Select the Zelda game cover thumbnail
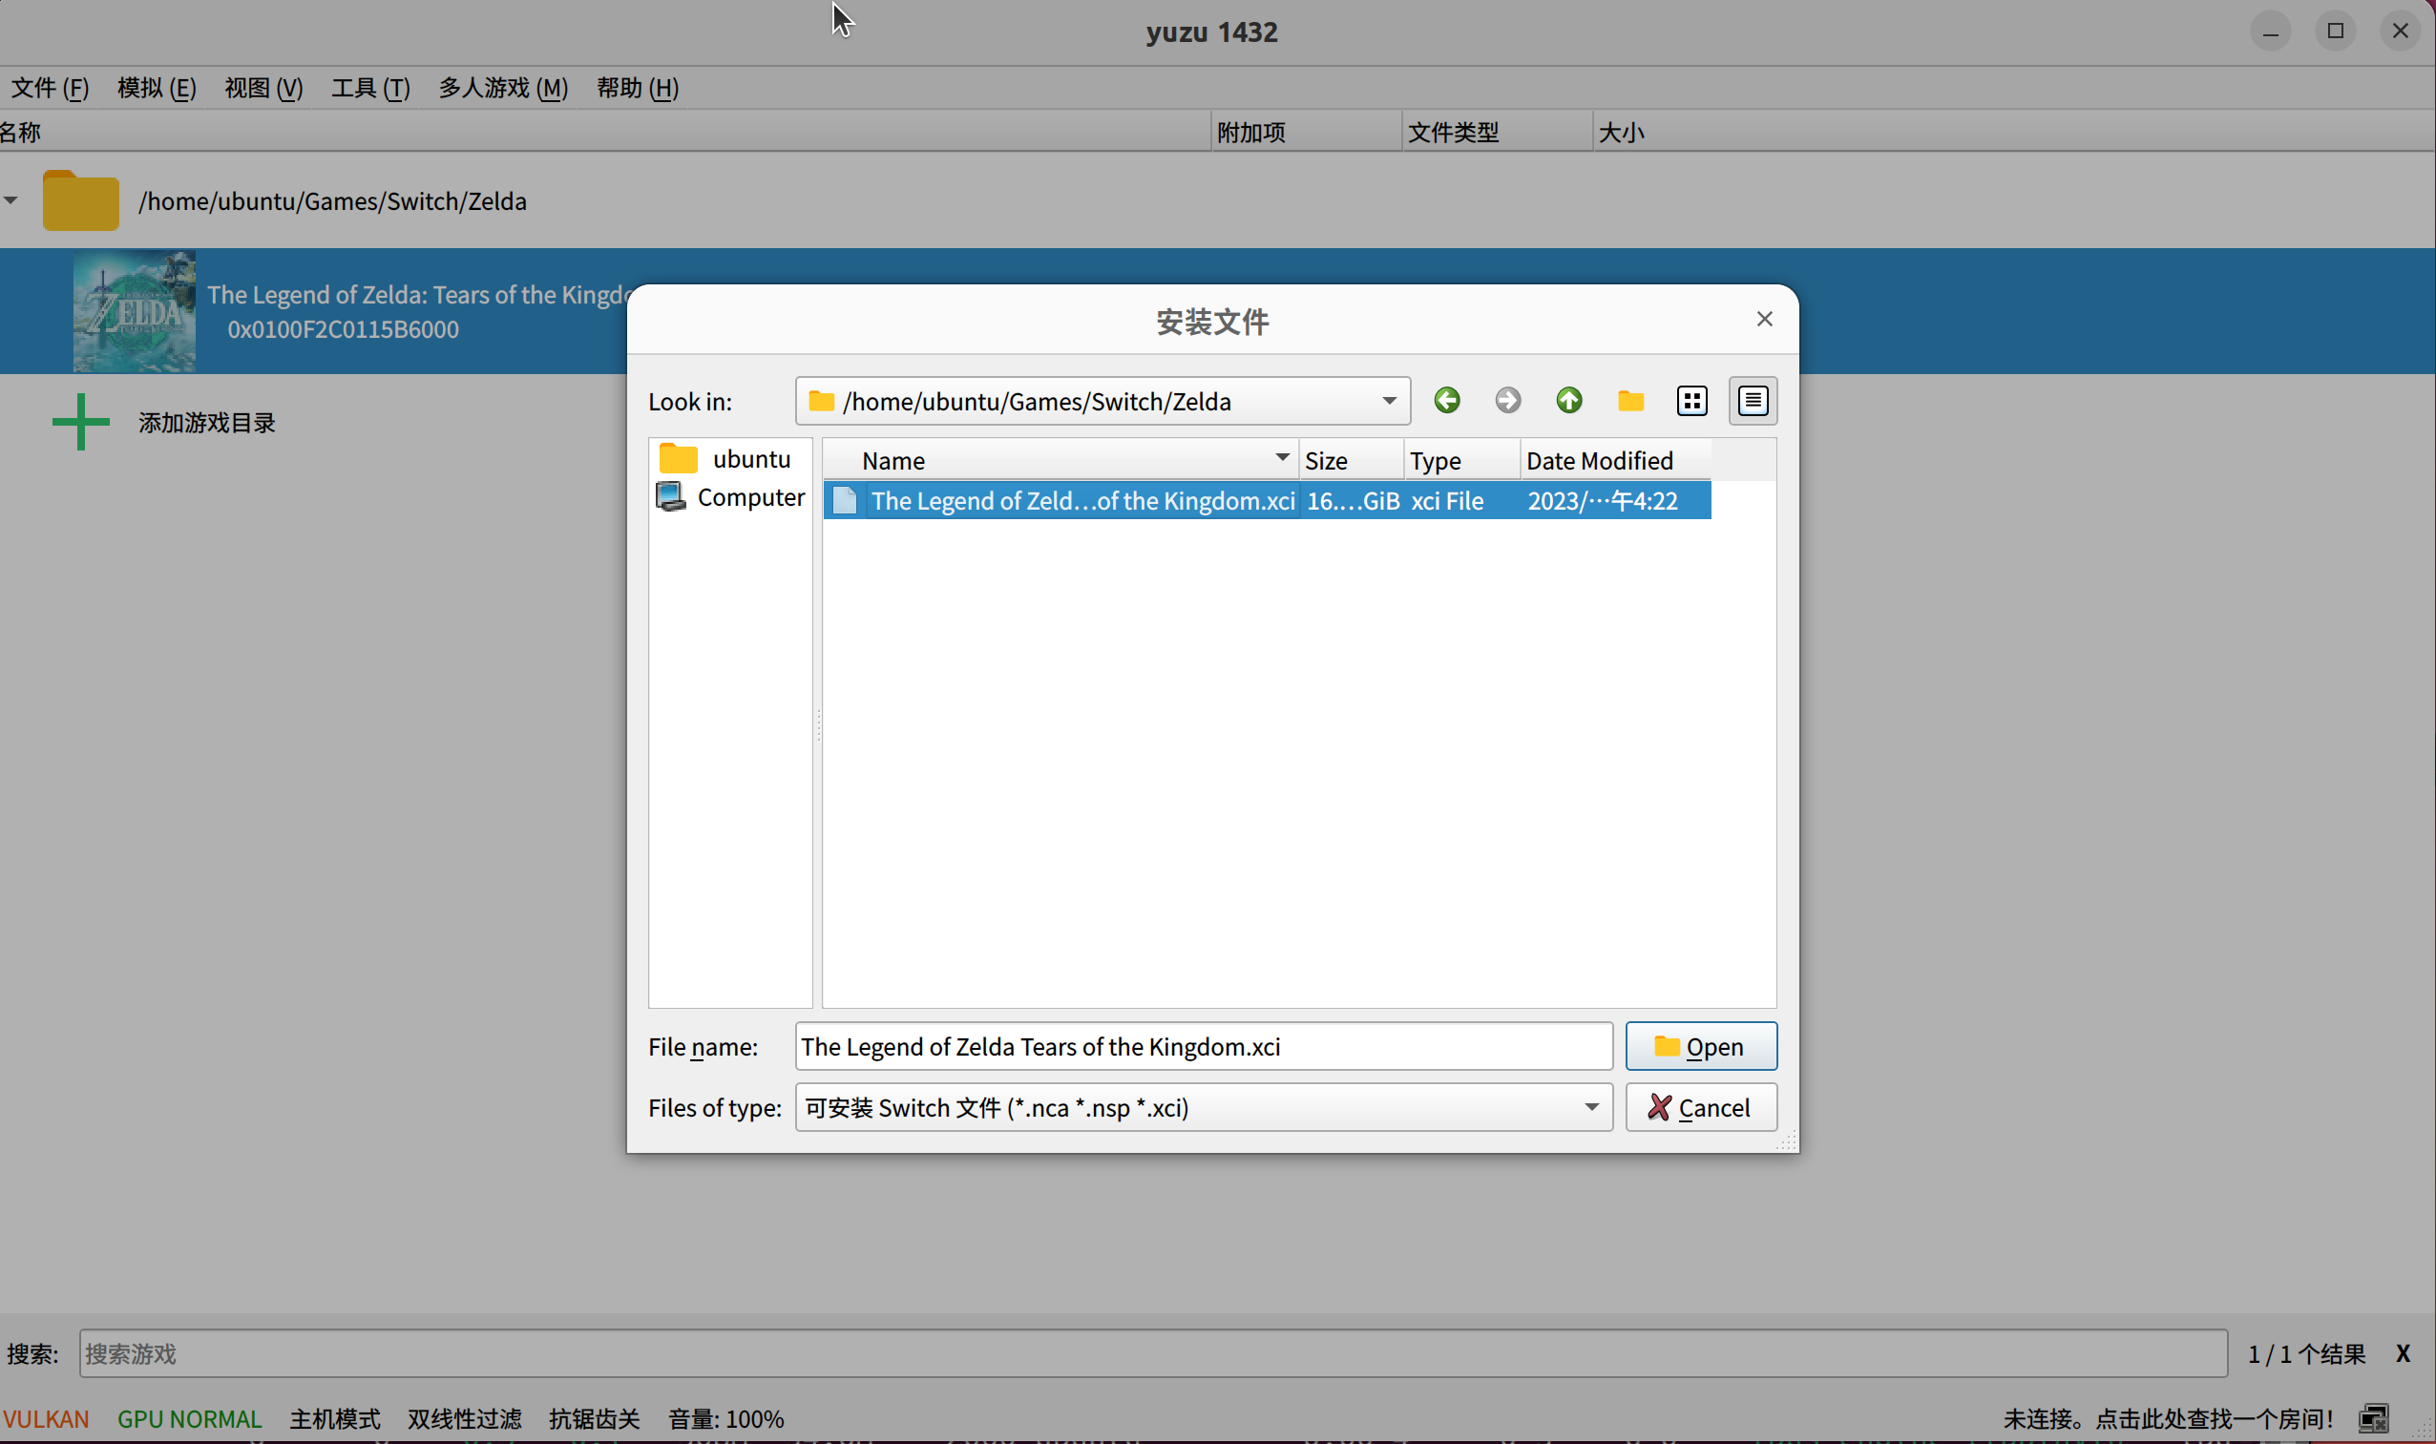The width and height of the screenshot is (2436, 1444). tap(135, 311)
